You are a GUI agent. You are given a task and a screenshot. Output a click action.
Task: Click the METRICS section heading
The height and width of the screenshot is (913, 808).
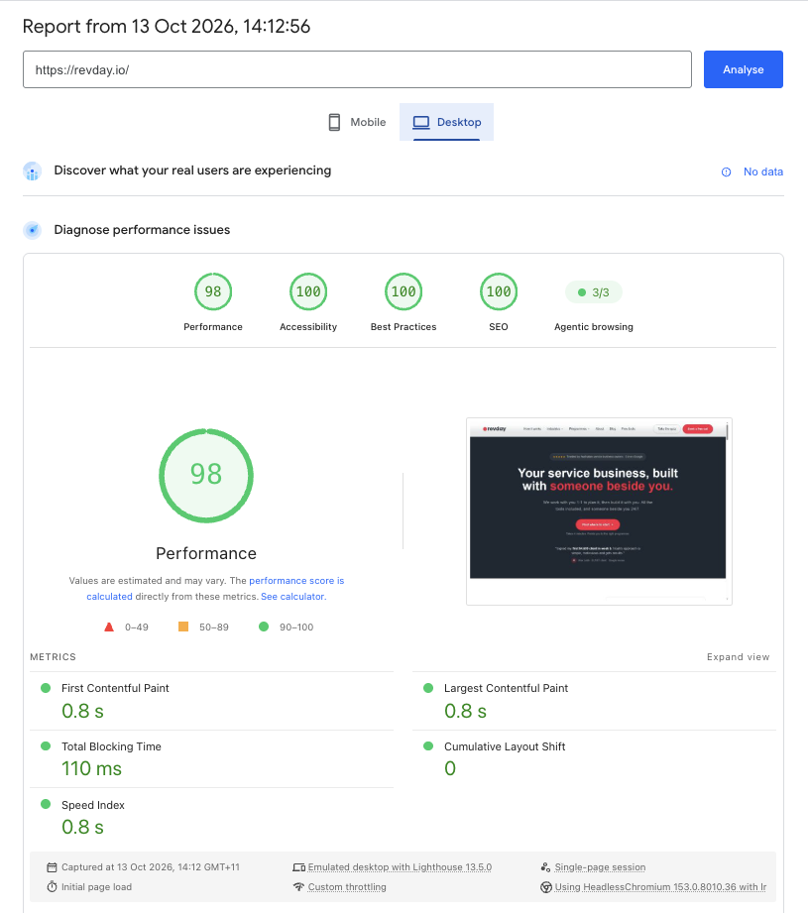tap(53, 657)
